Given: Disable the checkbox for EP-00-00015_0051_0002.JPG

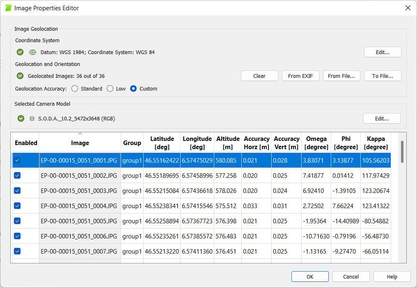Looking at the screenshot, I should (x=17, y=175).
